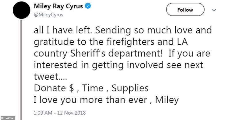Click the blue verified checkmark badge
The image size is (230, 120).
pos(89,7)
